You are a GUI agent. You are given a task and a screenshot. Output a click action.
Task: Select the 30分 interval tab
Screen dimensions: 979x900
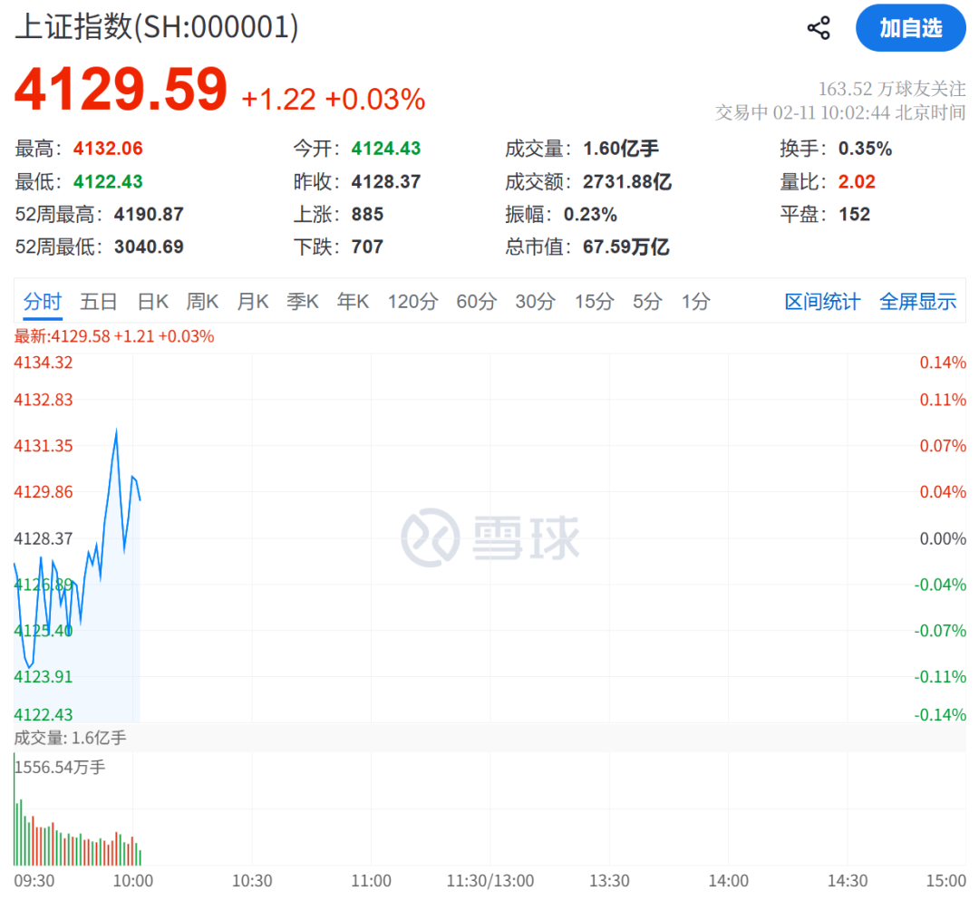535,302
